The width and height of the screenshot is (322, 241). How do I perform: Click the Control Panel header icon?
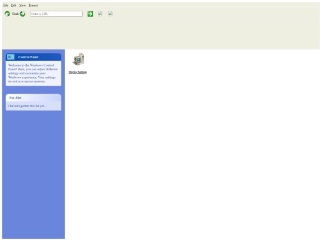tap(11, 57)
